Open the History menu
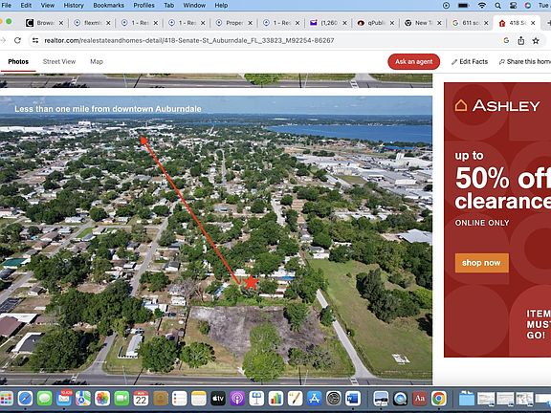Image resolution: width=551 pixels, height=413 pixels. tap(74, 6)
